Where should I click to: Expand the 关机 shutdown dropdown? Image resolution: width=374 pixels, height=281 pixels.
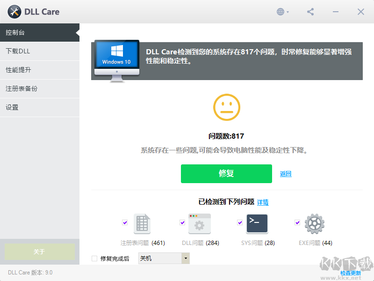[x=185, y=258]
